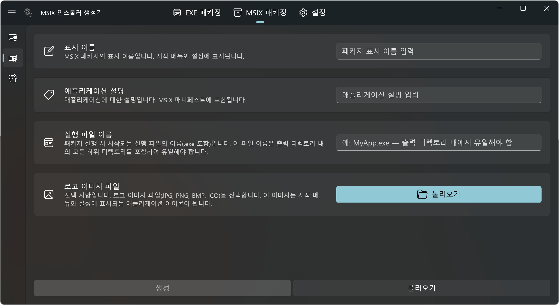
Task: Open the hamburger navigation menu
Action: (12, 13)
